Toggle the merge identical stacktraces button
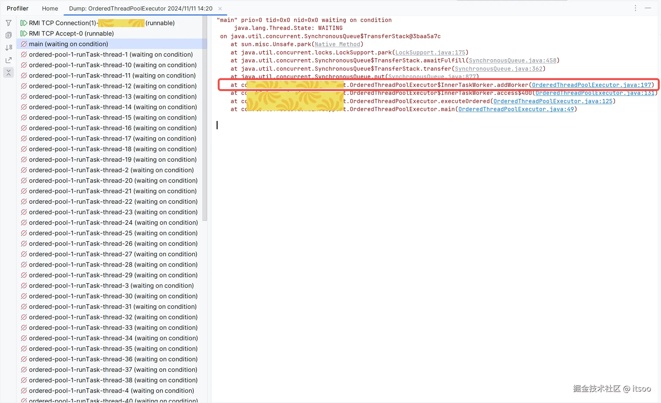The width and height of the screenshot is (661, 403). pyautogui.click(x=9, y=73)
